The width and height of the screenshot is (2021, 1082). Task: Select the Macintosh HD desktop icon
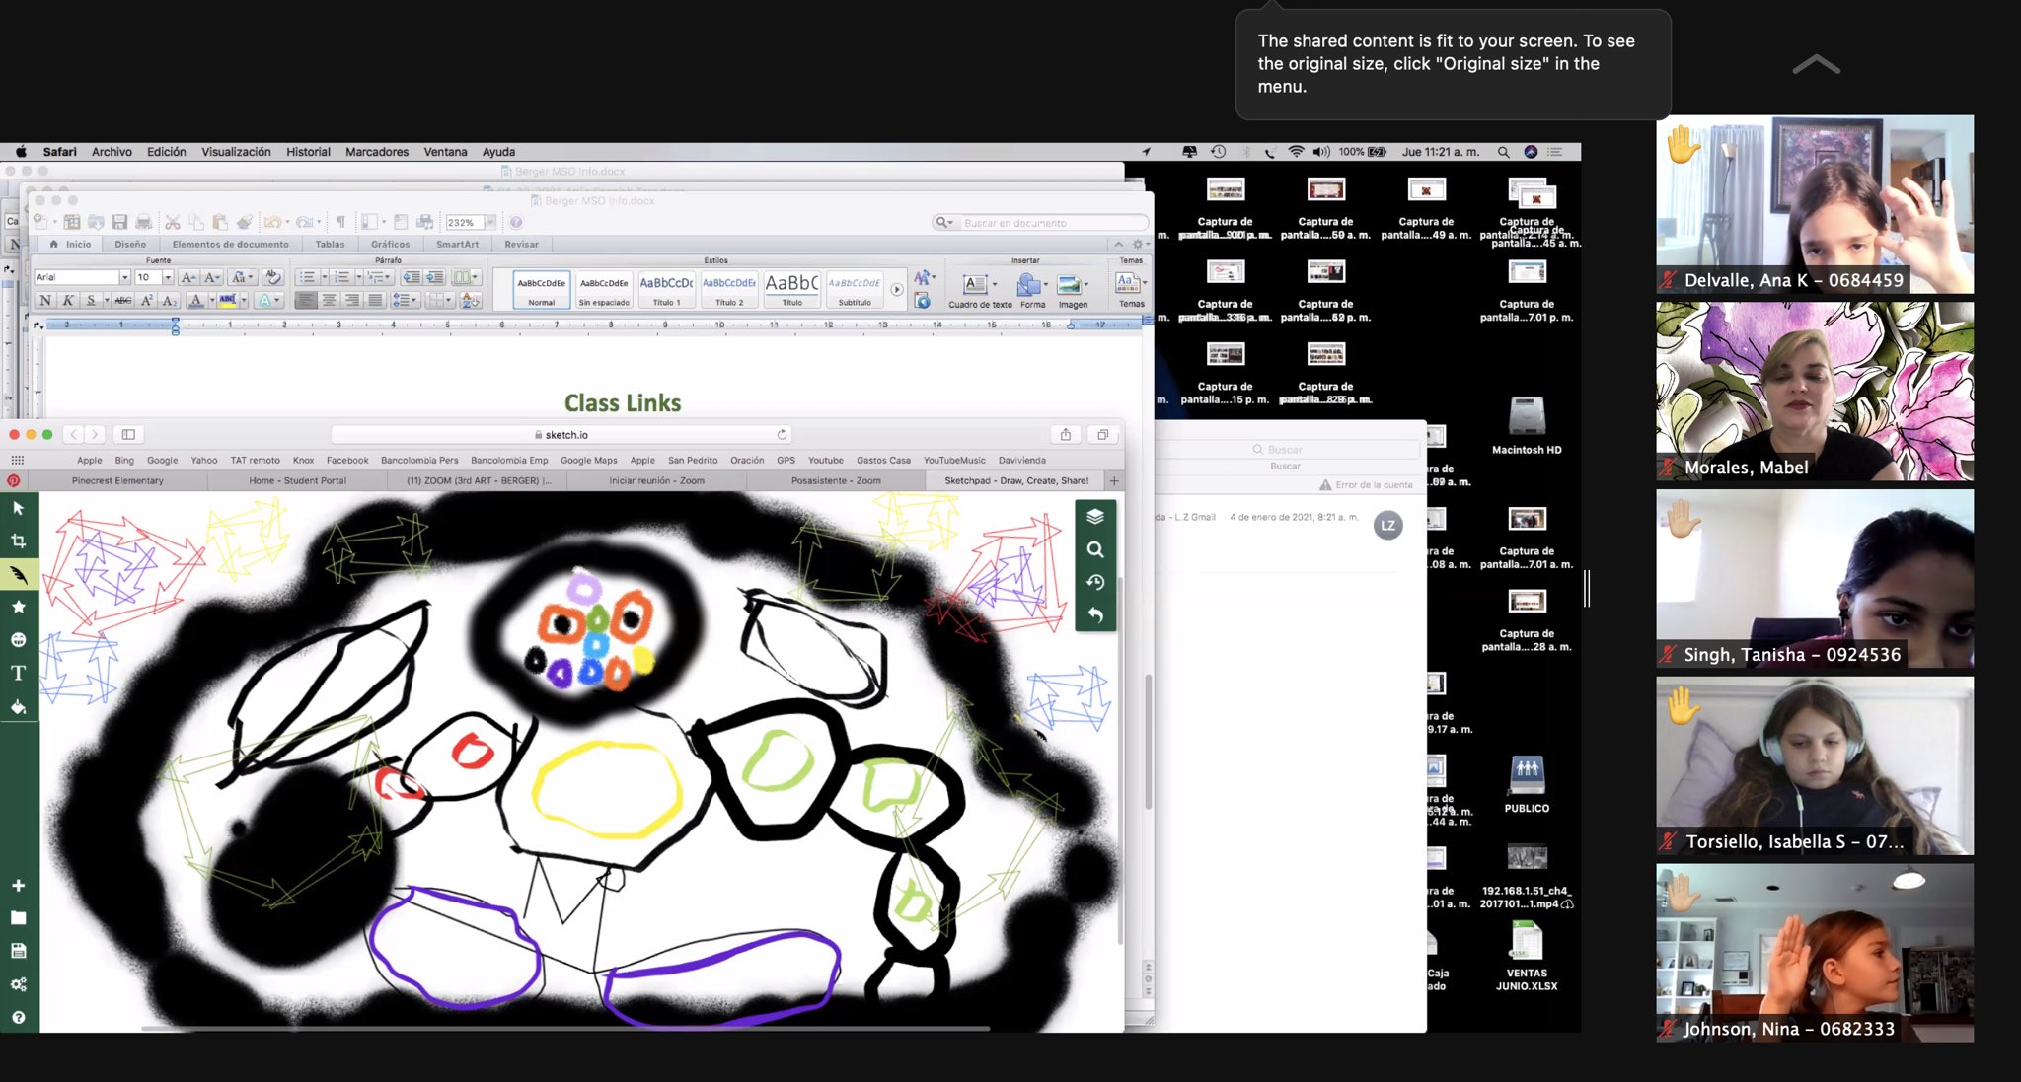pos(1527,425)
